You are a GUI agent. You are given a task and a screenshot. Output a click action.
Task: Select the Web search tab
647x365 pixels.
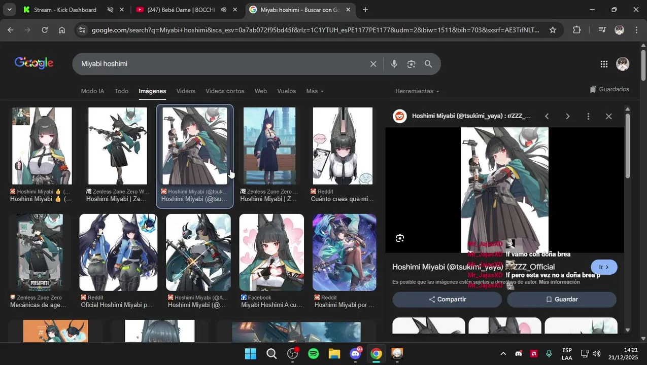[261, 91]
